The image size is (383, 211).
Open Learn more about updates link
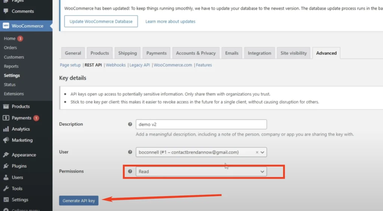(170, 21)
